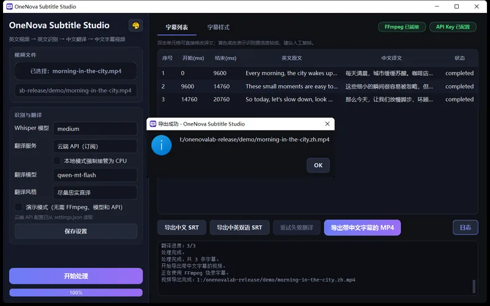The width and height of the screenshot is (490, 306).
Task: Click the blue info icon in dialog
Action: [161, 145]
